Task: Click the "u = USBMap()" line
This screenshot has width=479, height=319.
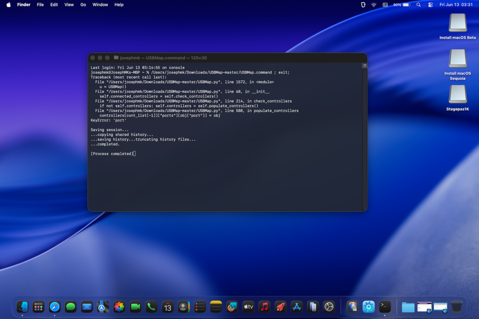Action: click(x=113, y=87)
